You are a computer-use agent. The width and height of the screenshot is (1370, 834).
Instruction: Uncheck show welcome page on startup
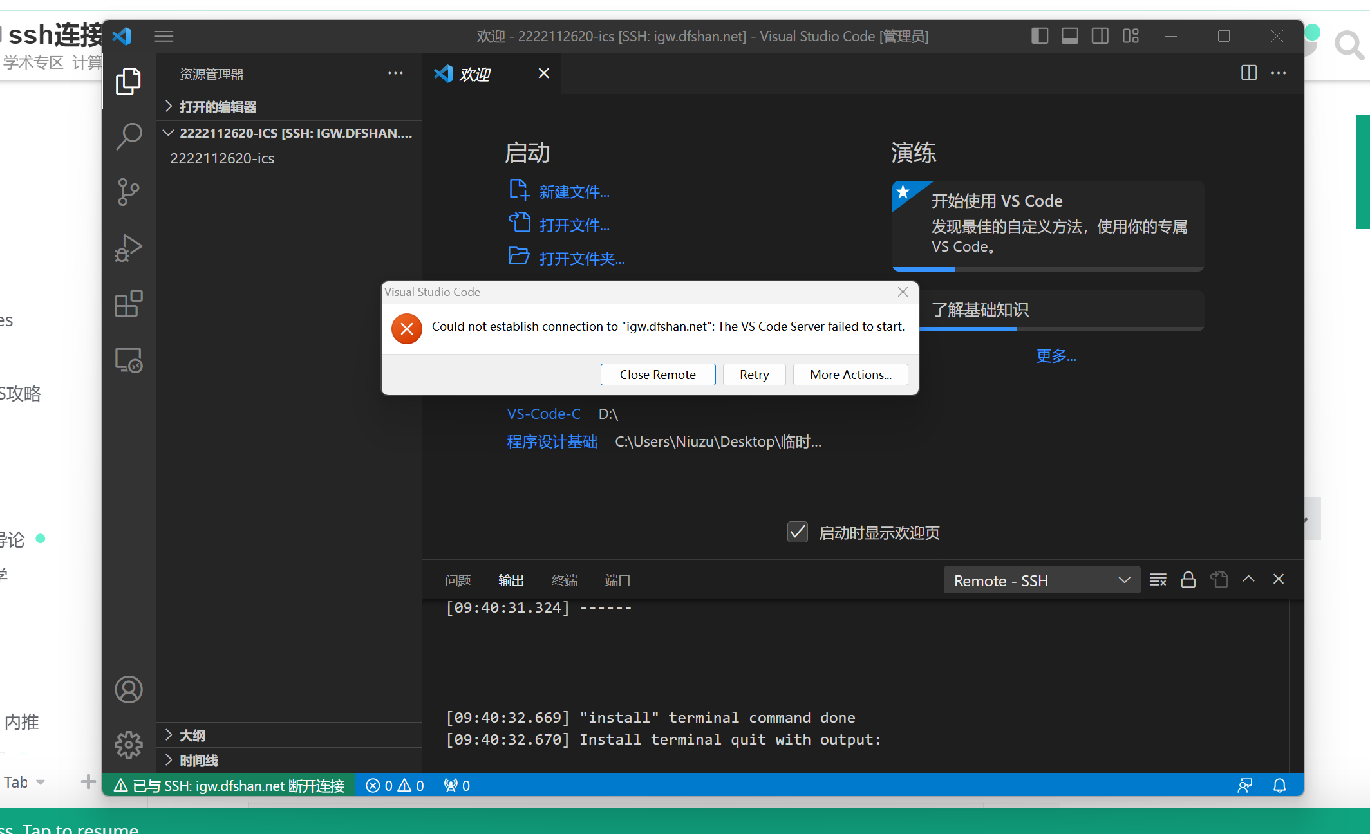point(798,532)
